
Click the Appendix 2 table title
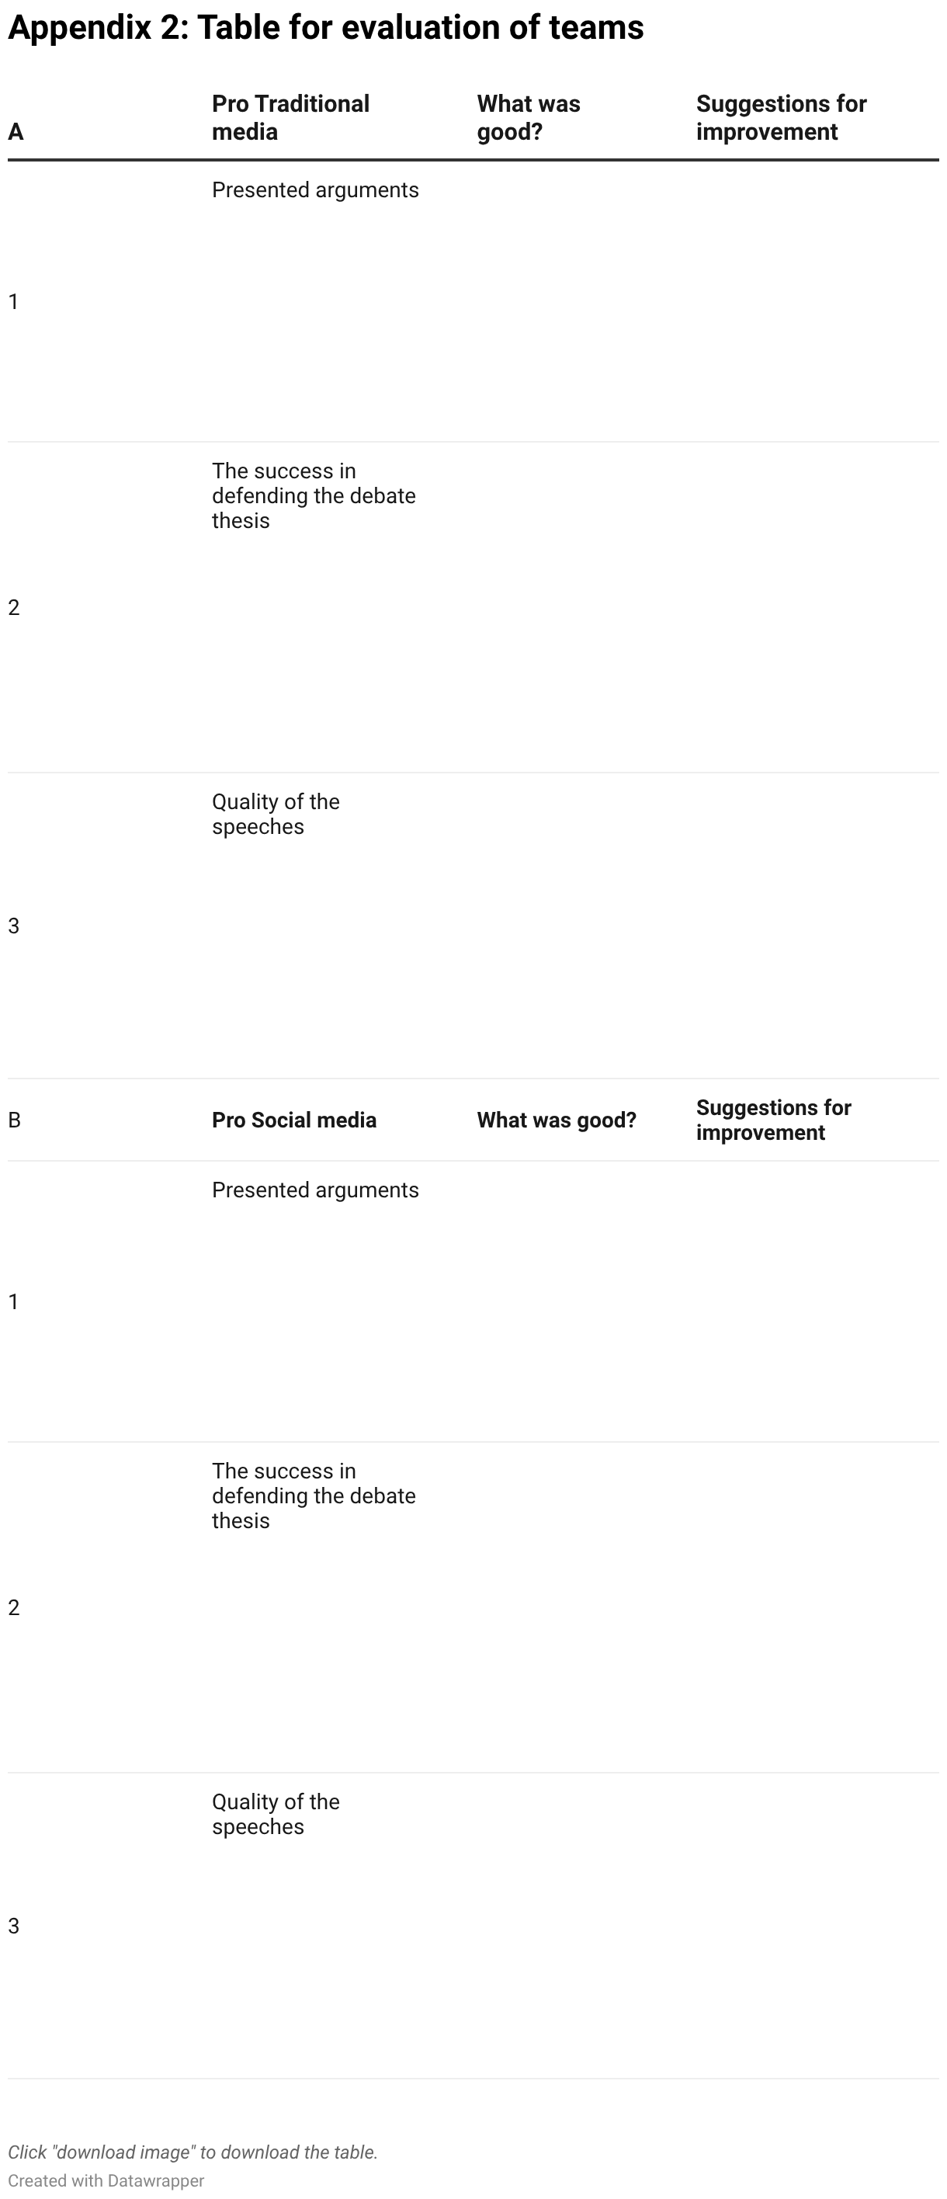pyautogui.click(x=325, y=28)
